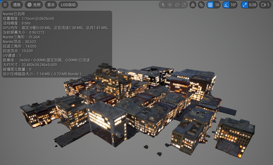This screenshot has height=165, width=273.
Task: Open the 显示 show options menu
Action: tap(51, 5)
